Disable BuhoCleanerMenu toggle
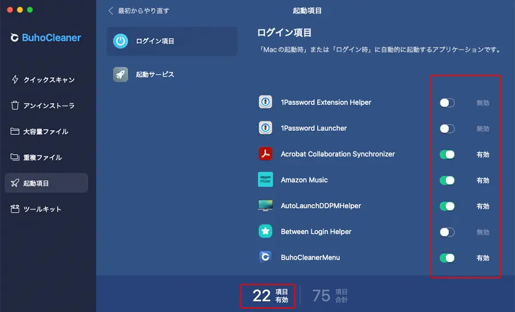The width and height of the screenshot is (515, 312). (x=447, y=258)
